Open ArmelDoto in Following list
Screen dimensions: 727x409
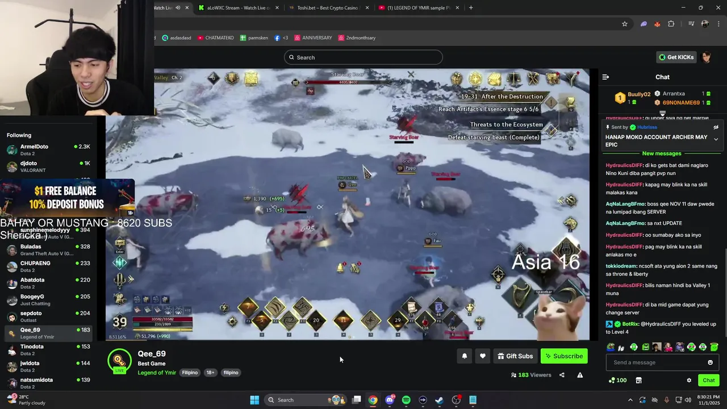48,150
